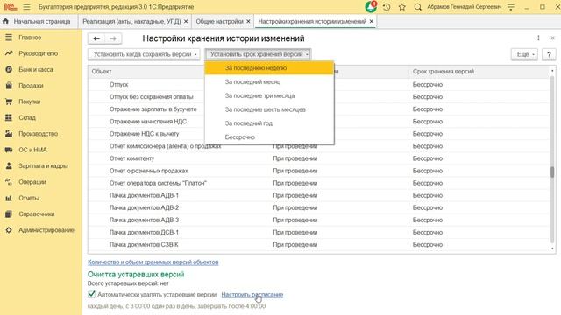The image size is (561, 315).
Task: Select row Отражение НДС к вычету
Action: [144, 134]
